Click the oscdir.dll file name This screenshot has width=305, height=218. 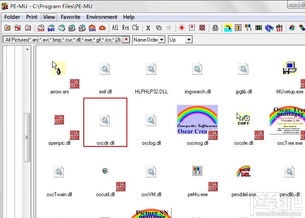pyautogui.click(x=106, y=143)
